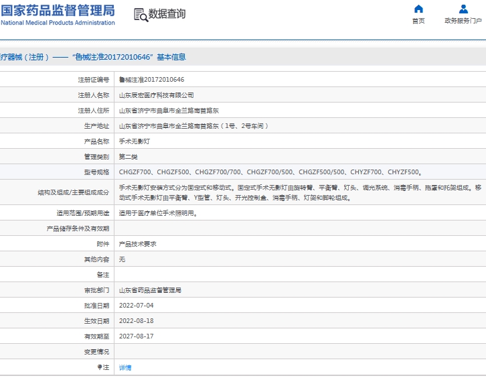
Task: Click the bullet icon beside 注 label
Action: point(100,367)
